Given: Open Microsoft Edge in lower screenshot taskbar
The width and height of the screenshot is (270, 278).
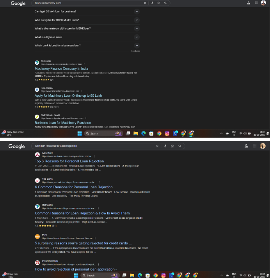Looking at the screenshot, I should (140, 275).
